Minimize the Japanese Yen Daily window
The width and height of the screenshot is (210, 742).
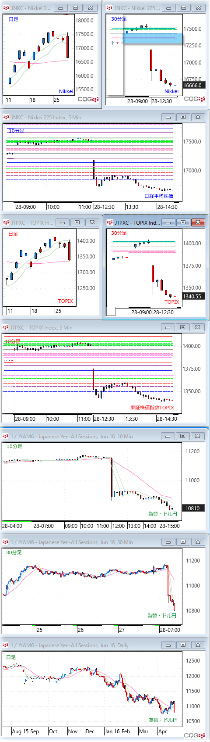[x=168, y=645]
